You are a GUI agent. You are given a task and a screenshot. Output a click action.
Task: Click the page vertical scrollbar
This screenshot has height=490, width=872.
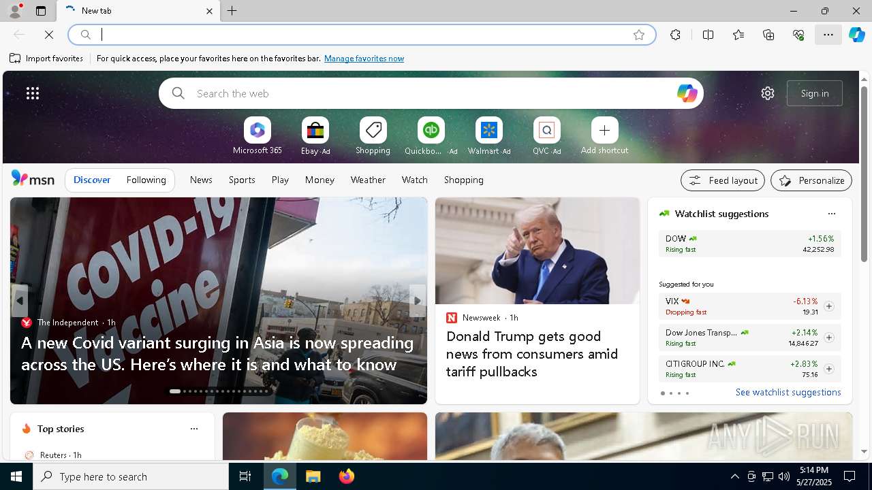[864, 174]
